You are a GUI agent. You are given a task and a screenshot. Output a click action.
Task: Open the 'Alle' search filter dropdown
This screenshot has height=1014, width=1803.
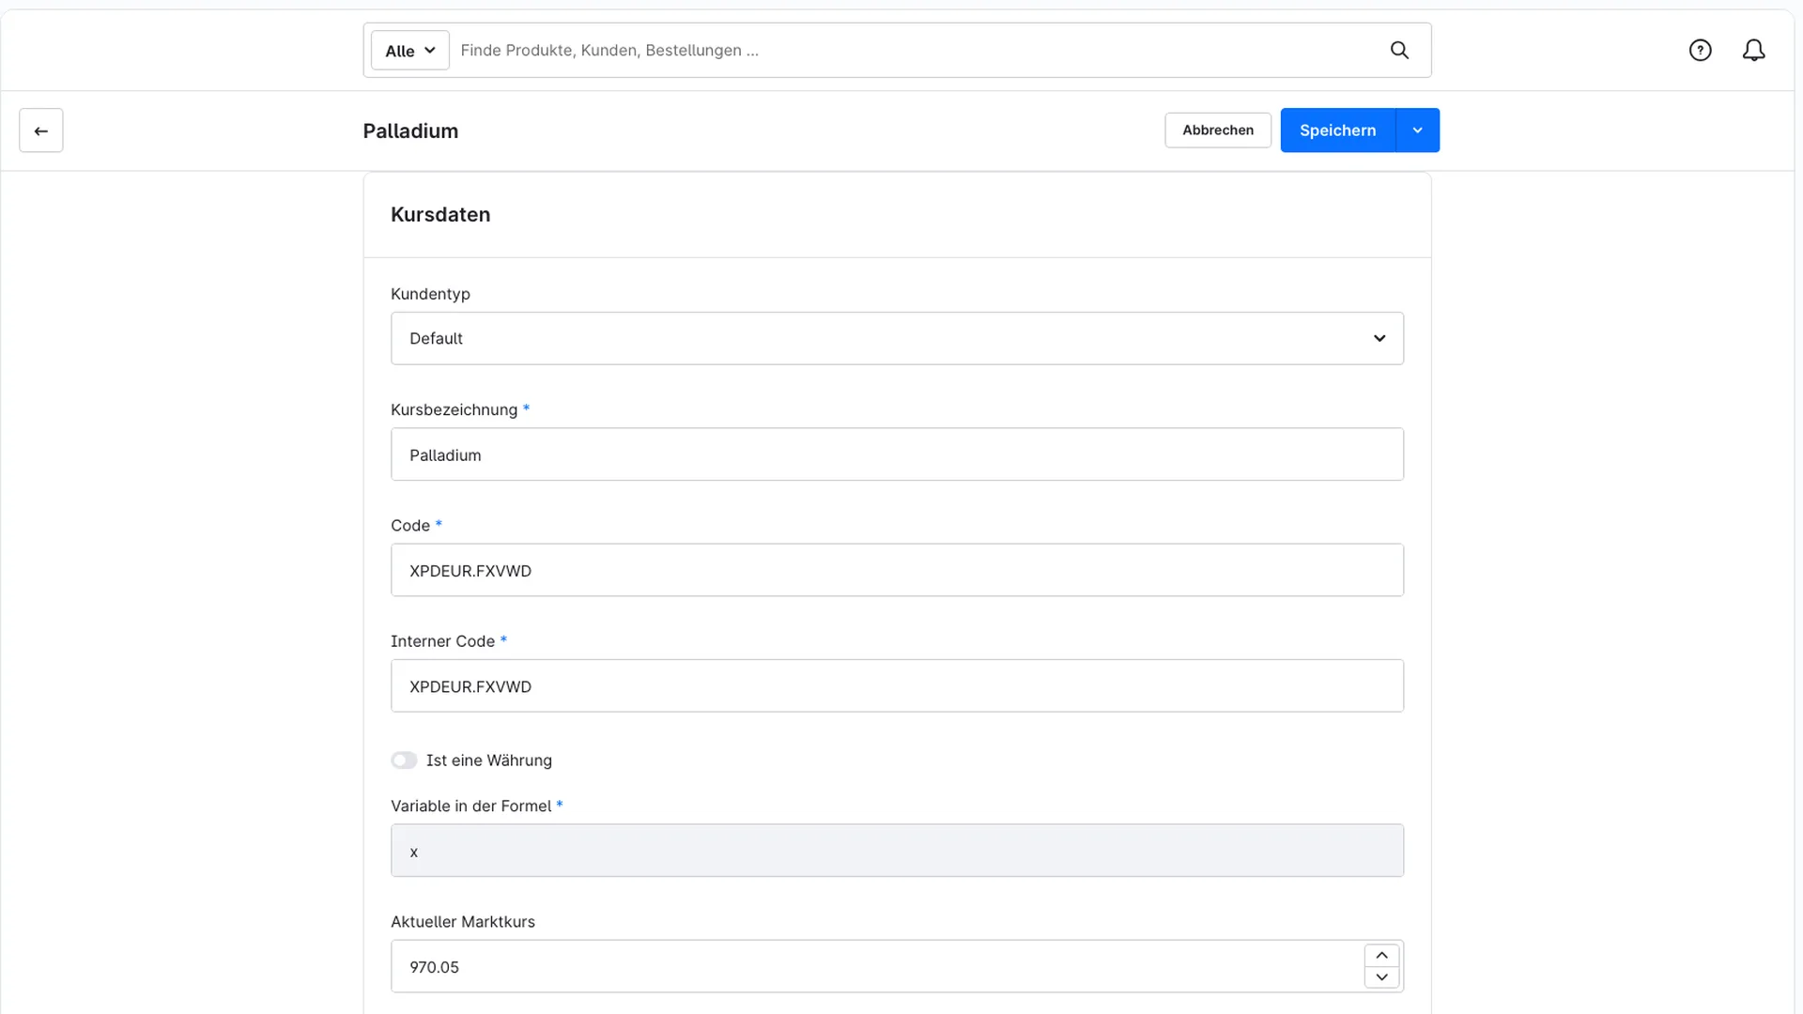(x=409, y=51)
